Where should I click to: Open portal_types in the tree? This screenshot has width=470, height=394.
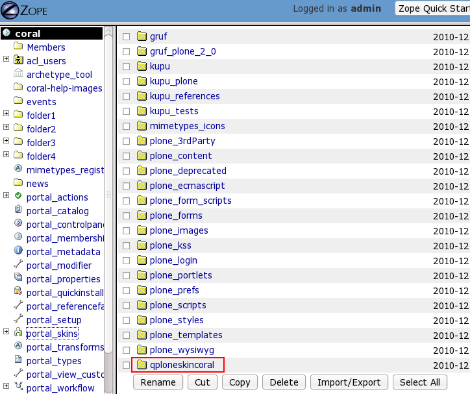(54, 361)
